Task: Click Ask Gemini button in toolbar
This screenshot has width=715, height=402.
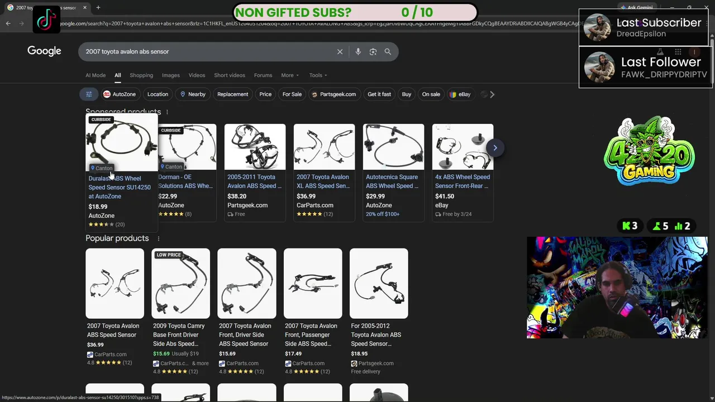Action: tap(636, 8)
